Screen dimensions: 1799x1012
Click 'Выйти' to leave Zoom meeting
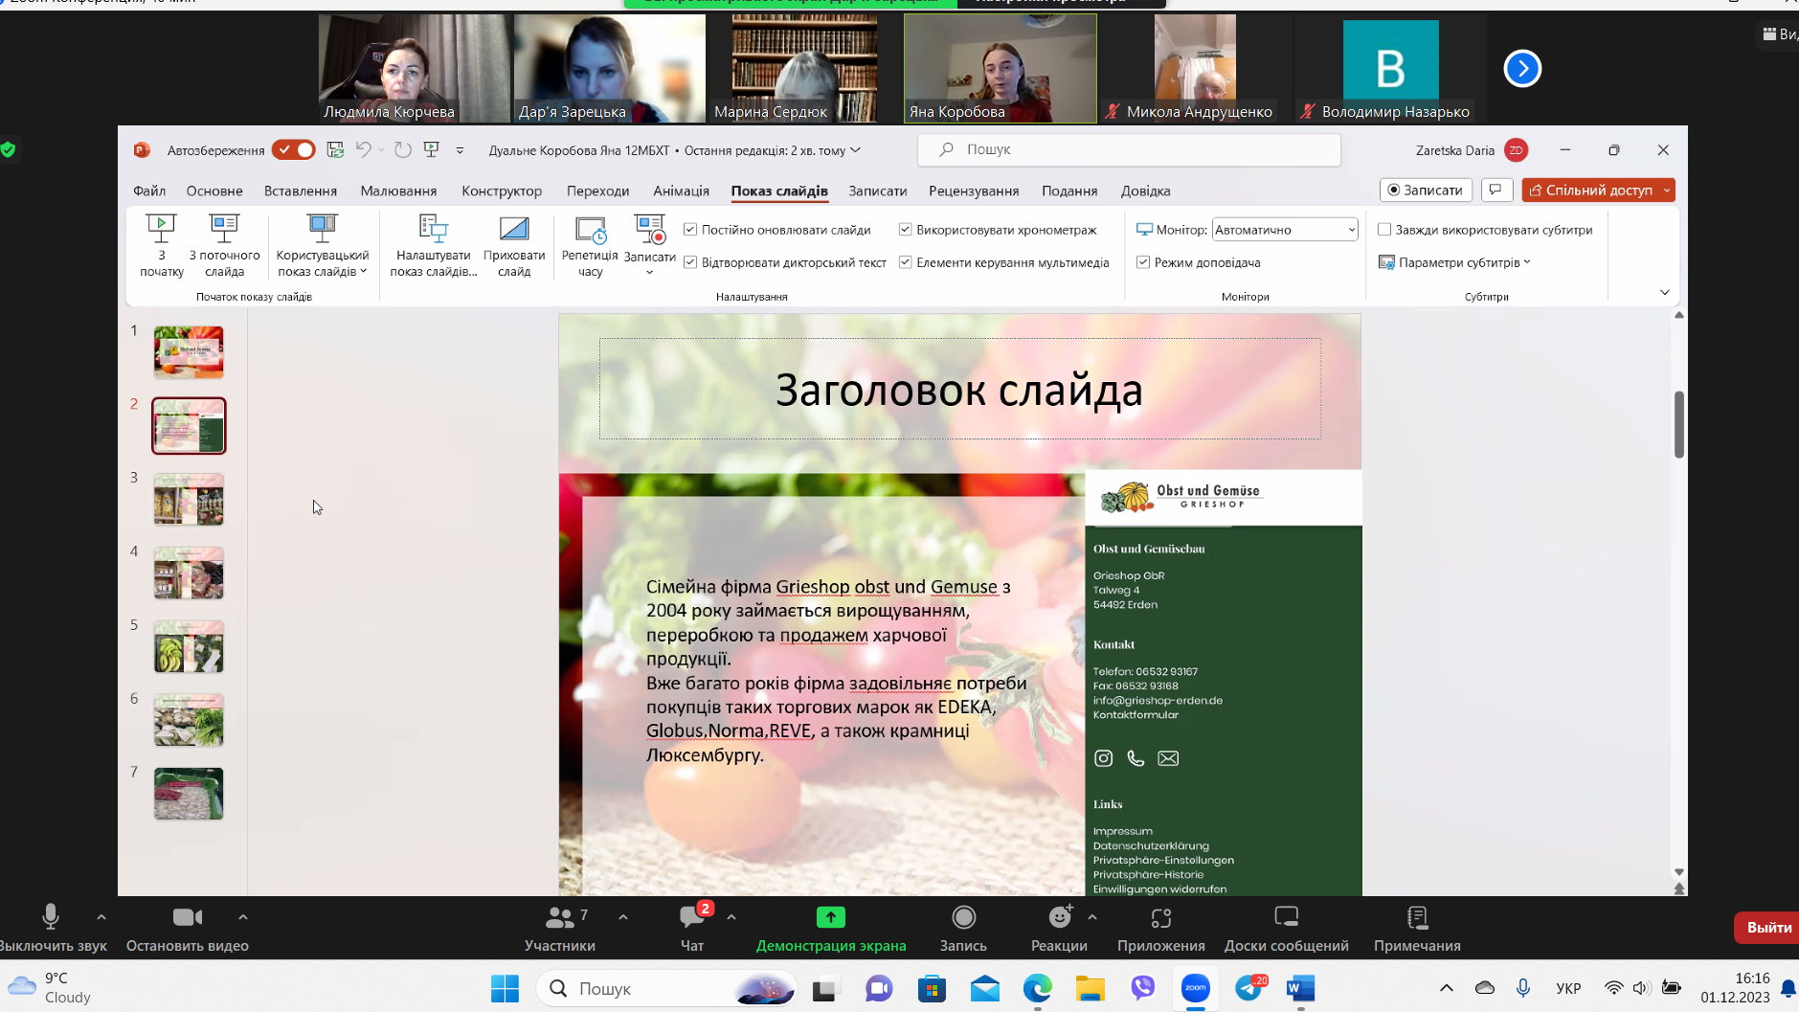point(1767,927)
